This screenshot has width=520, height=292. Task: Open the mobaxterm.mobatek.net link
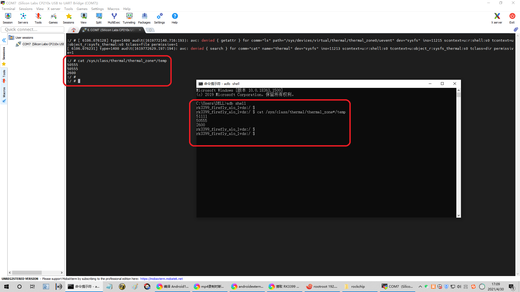click(161, 279)
